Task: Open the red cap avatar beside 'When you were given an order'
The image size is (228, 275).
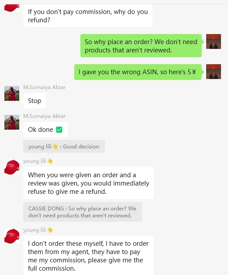Action: point(12,167)
